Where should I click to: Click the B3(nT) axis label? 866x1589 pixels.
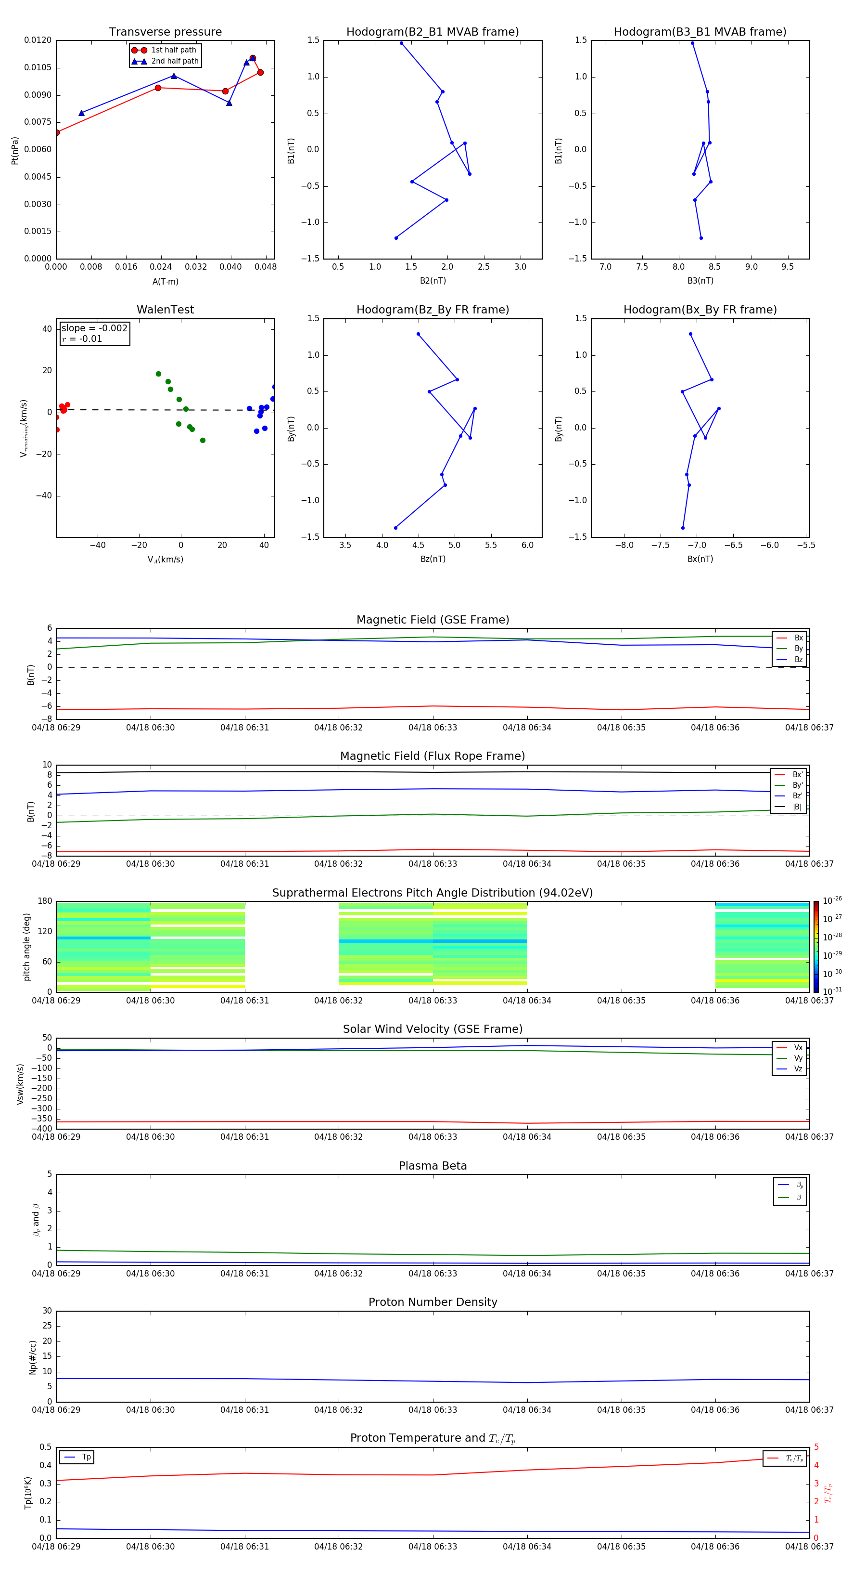[x=700, y=281]
